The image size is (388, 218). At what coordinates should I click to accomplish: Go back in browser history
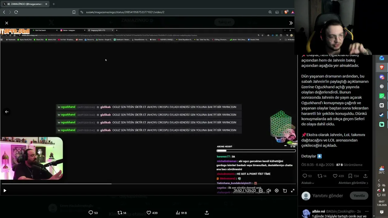tap(4, 12)
